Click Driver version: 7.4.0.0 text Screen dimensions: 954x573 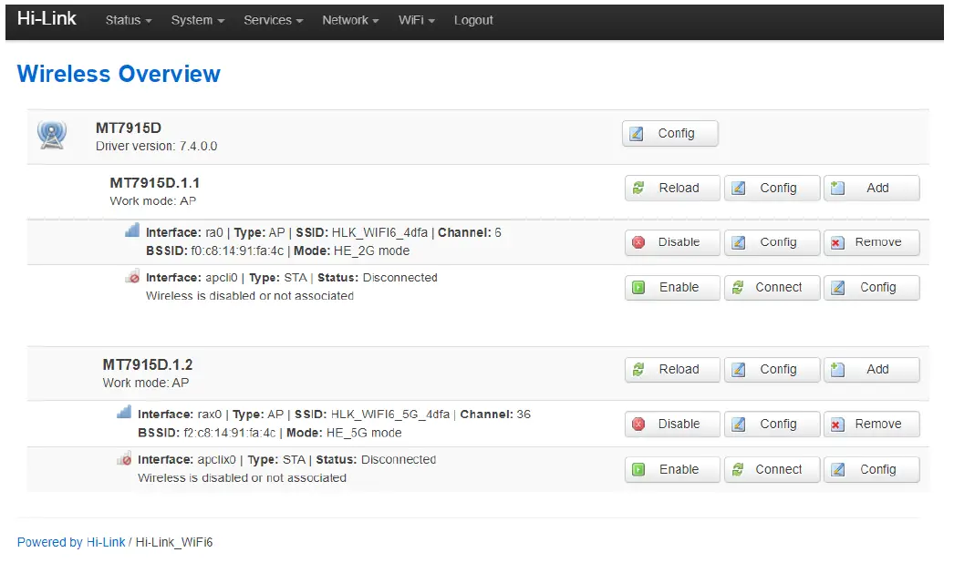(x=156, y=147)
